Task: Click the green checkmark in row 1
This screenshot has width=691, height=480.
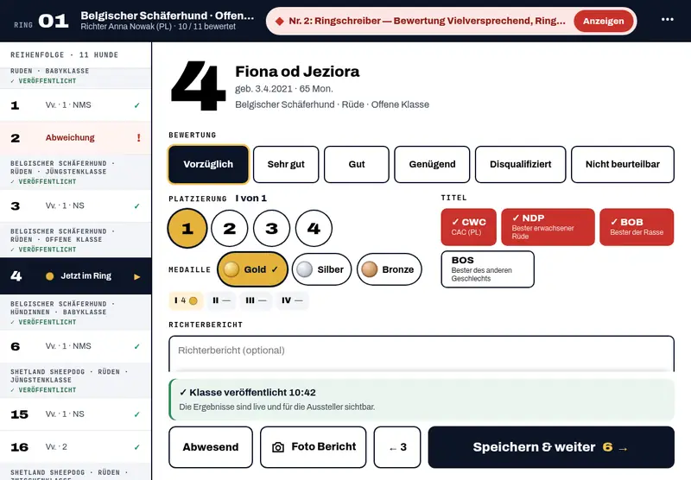Action: [x=137, y=105]
